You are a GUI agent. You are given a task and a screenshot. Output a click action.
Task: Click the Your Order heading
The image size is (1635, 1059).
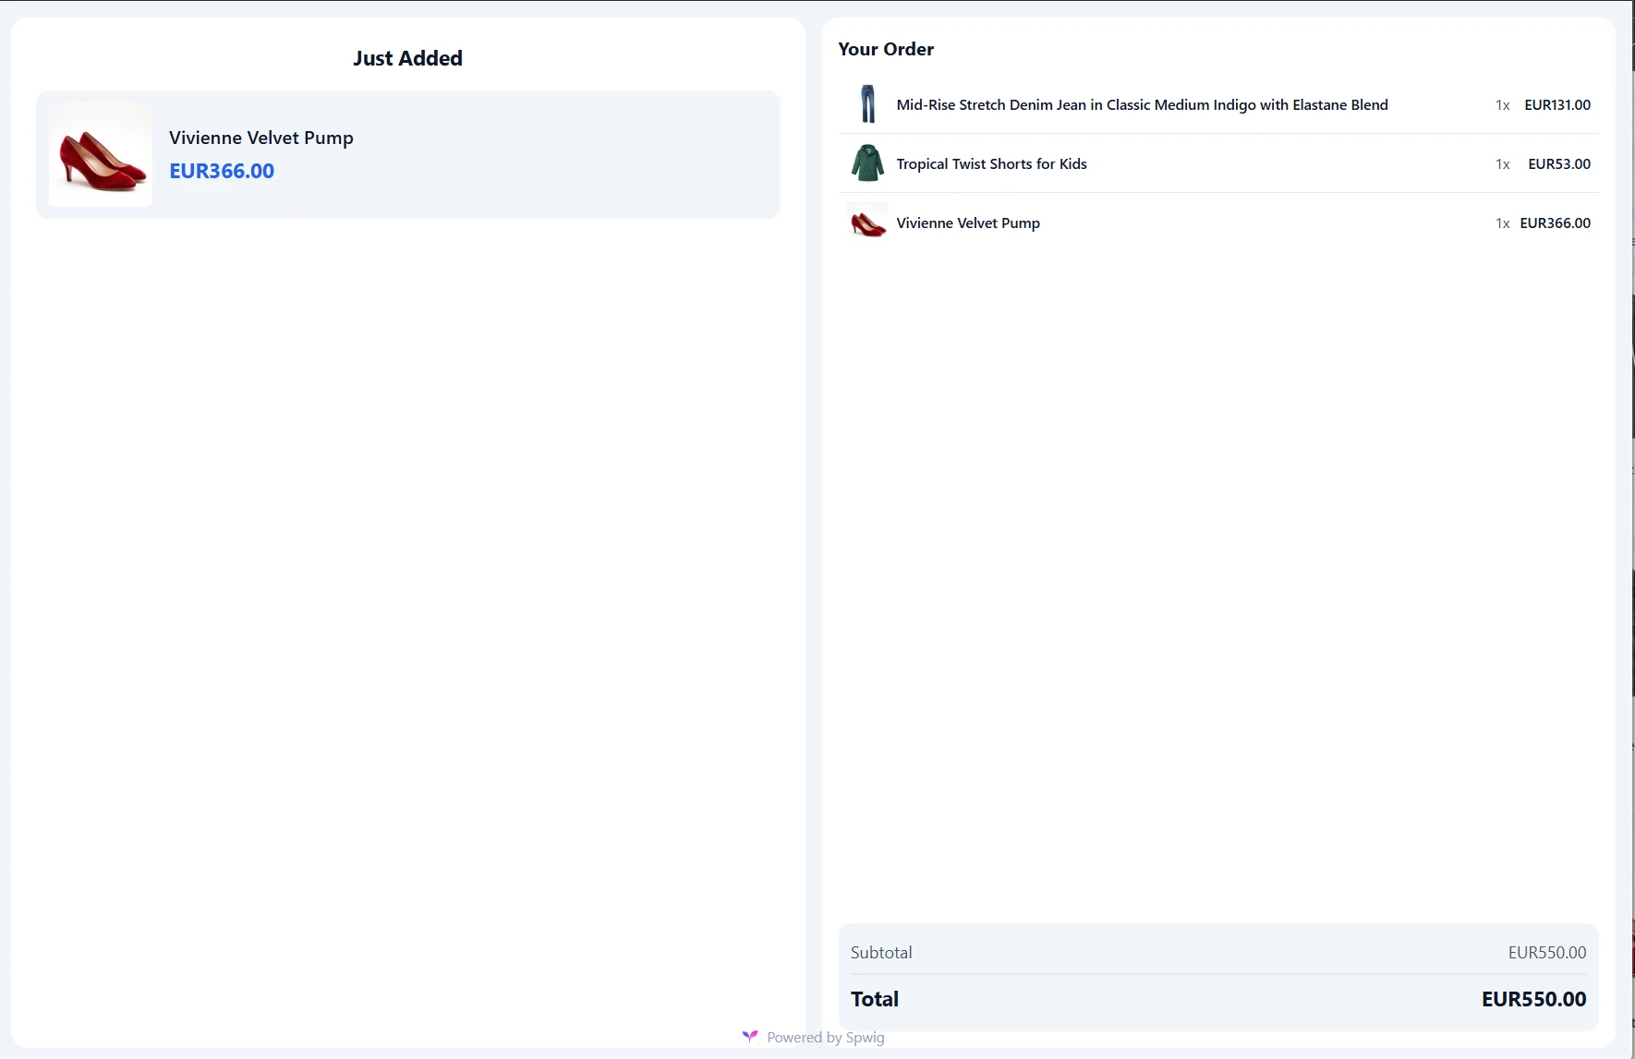886,49
